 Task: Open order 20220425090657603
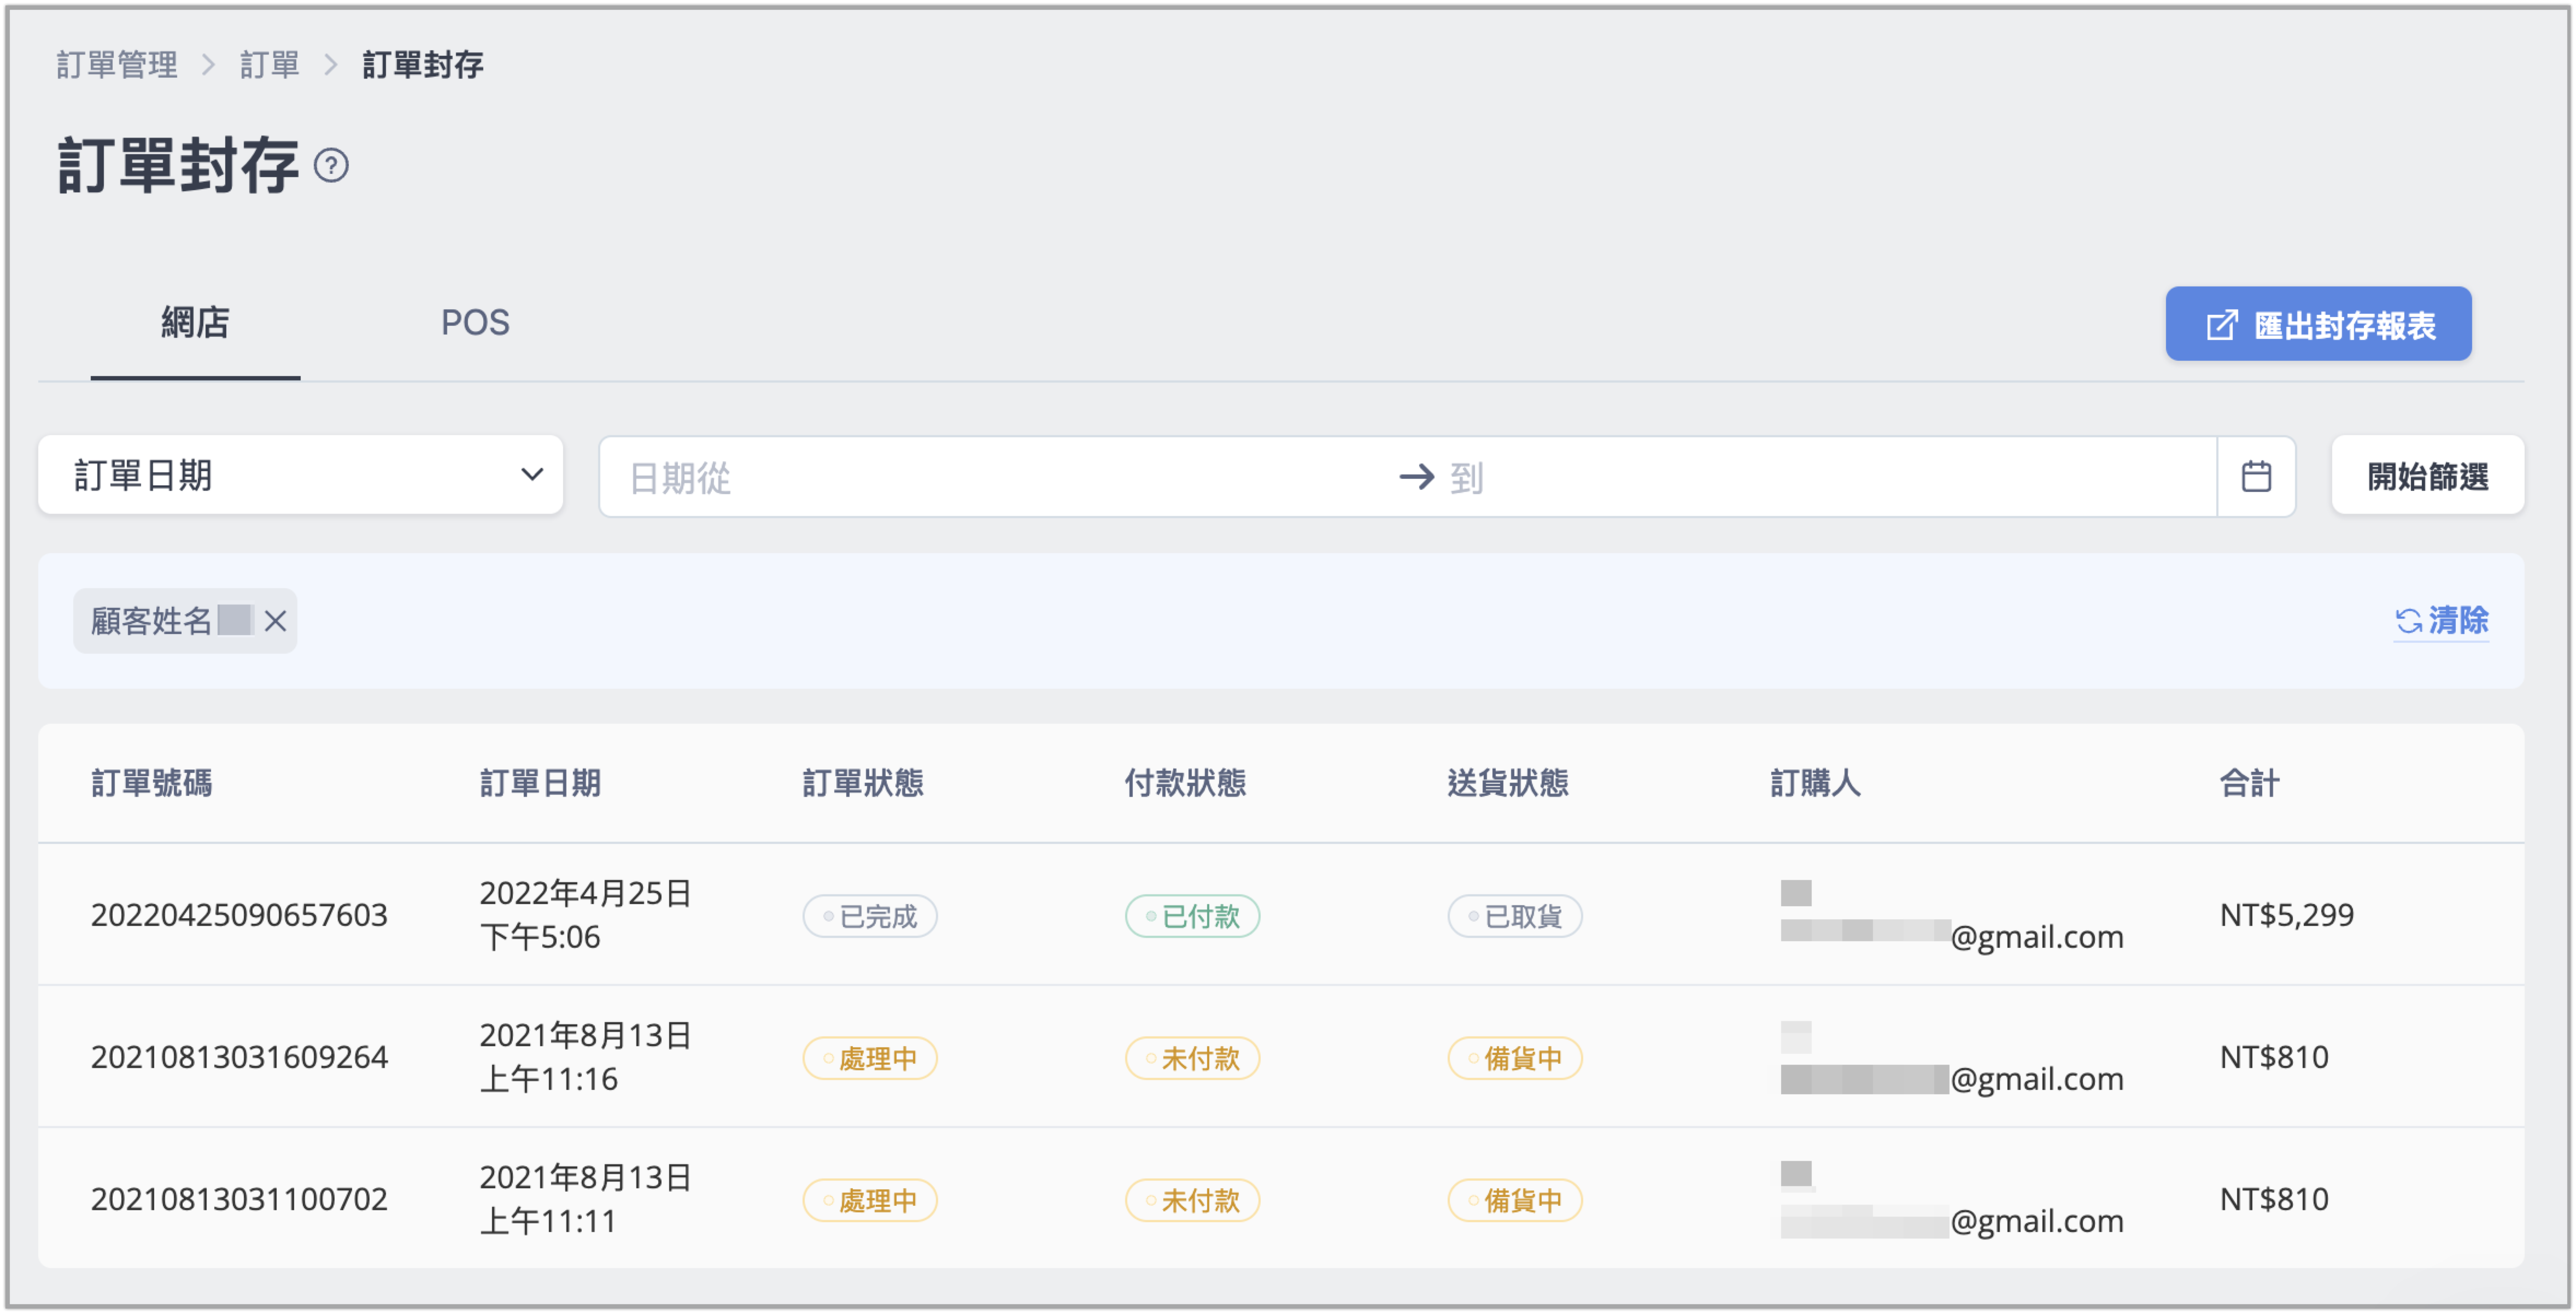coord(239,914)
